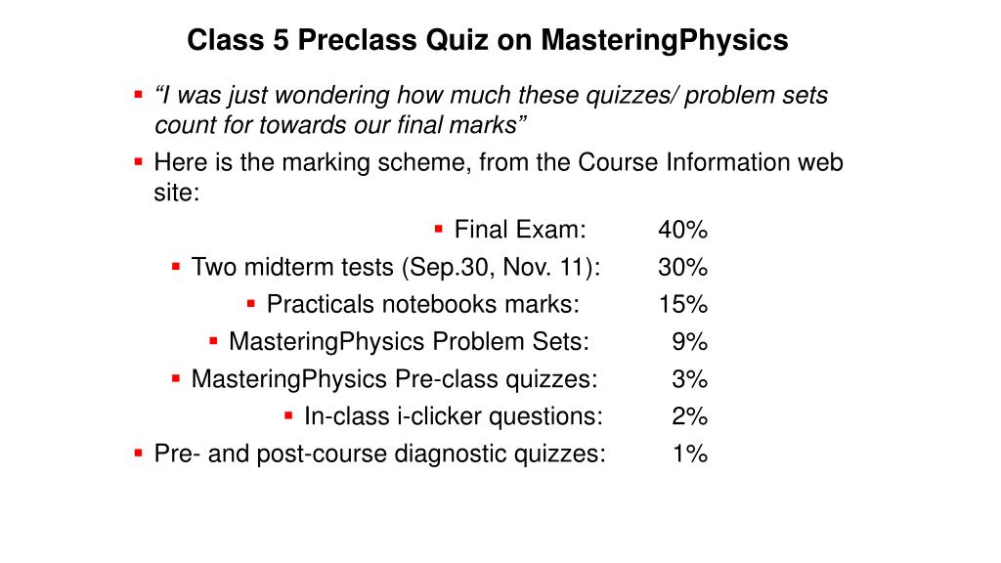Click the red bullet beside 'Pre- and post-course diagnostic quizzes'
Image resolution: width=1001 pixels, height=563 pixels.
click(x=139, y=452)
